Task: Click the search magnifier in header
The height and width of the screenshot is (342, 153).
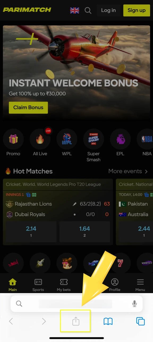Action: tap(88, 11)
